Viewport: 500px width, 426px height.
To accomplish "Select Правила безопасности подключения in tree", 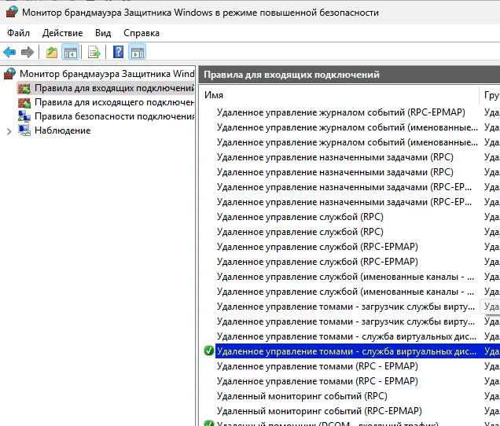I will tap(114, 116).
